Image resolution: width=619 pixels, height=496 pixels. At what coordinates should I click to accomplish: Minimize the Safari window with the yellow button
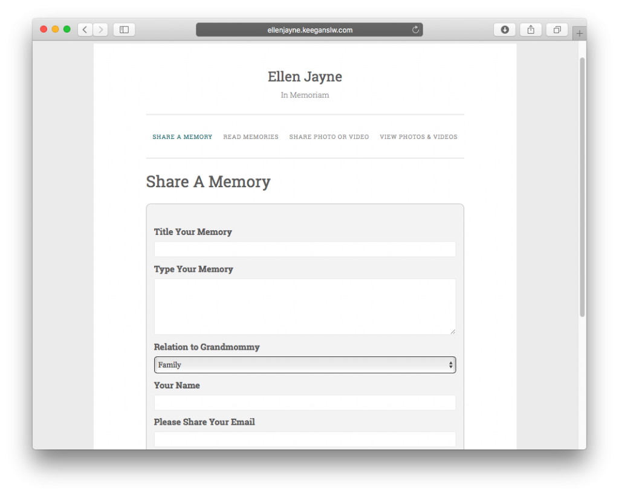[x=55, y=29]
